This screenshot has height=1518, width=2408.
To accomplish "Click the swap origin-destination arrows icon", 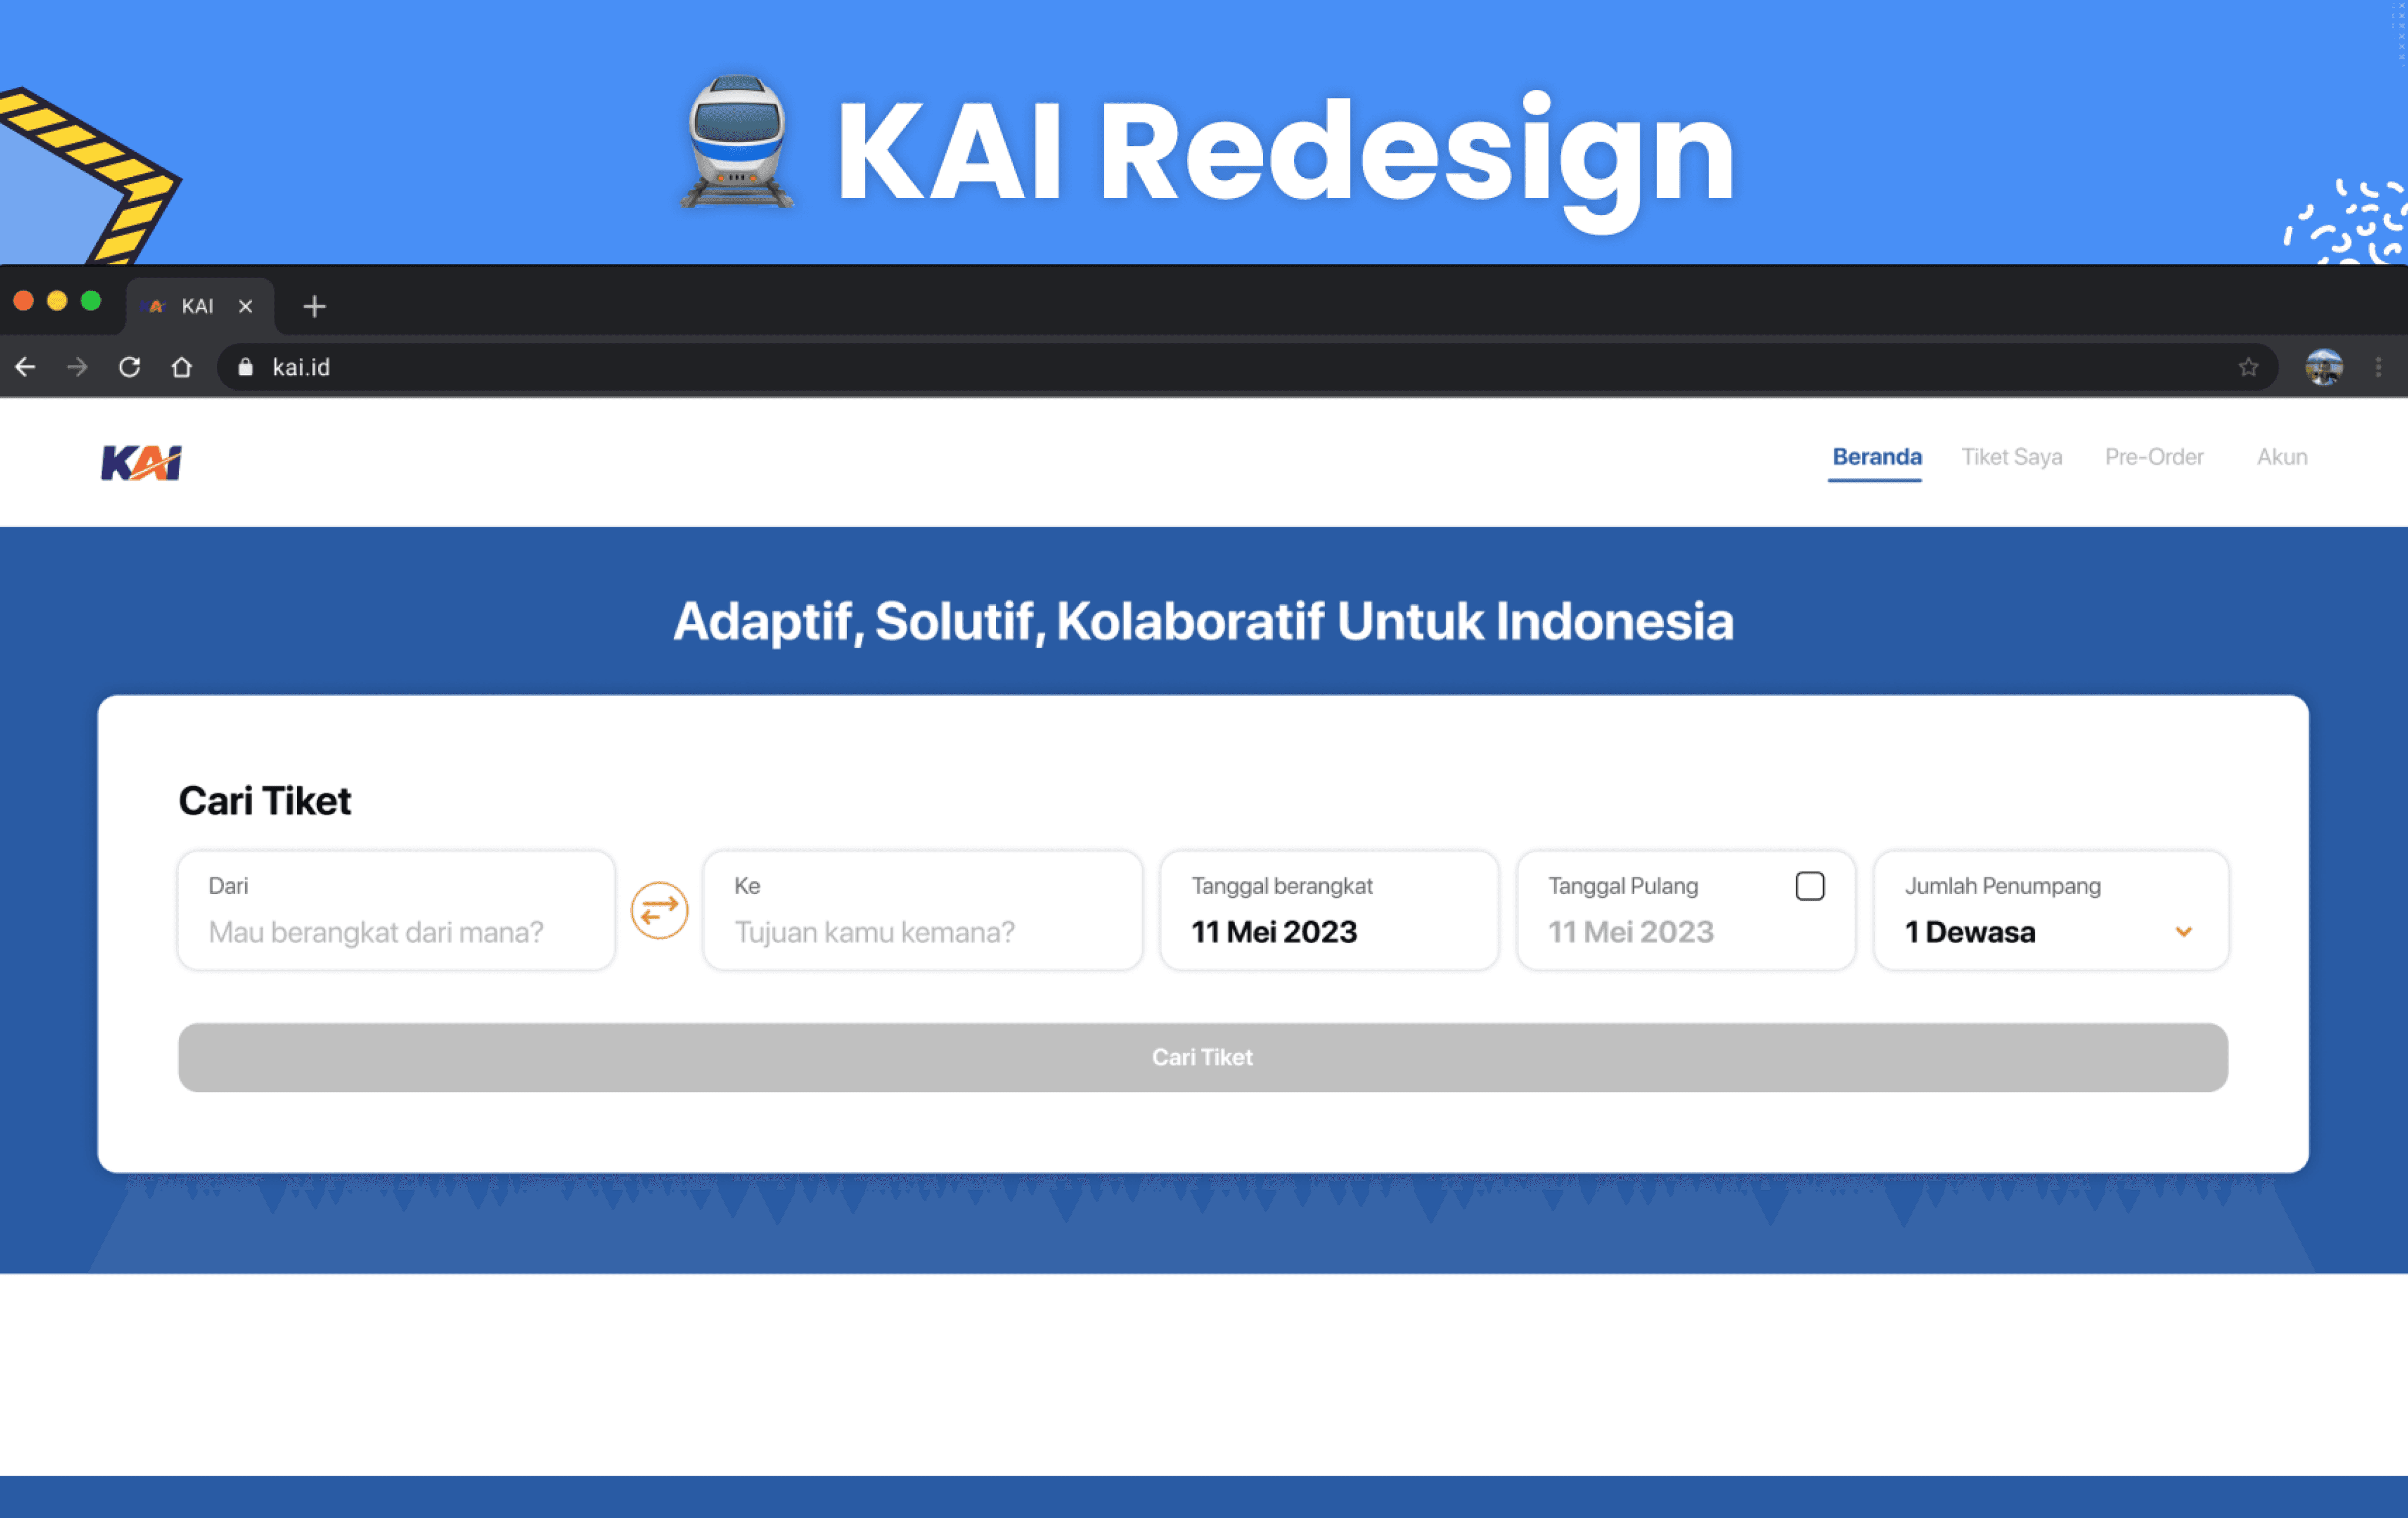I will point(659,910).
